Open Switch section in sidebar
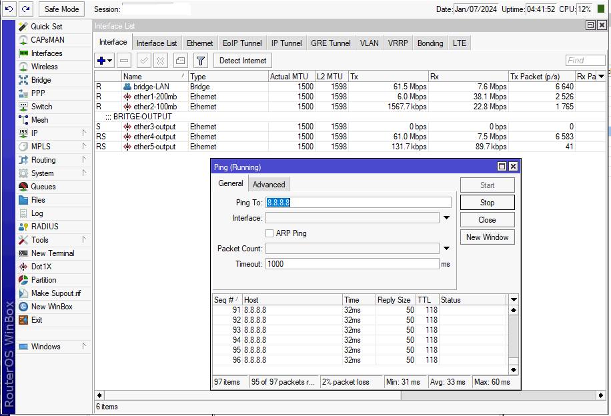611x416 pixels. pos(41,107)
